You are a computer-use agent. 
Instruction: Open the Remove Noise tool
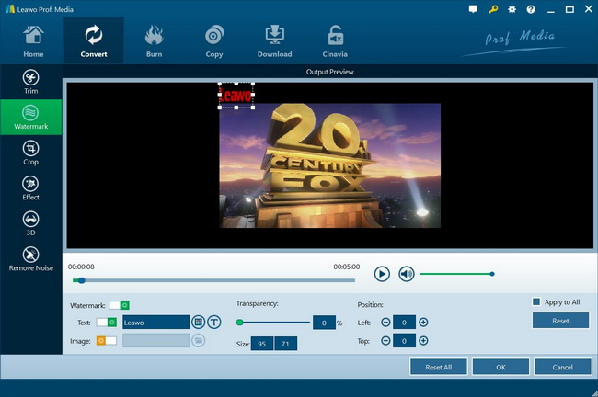(31, 258)
